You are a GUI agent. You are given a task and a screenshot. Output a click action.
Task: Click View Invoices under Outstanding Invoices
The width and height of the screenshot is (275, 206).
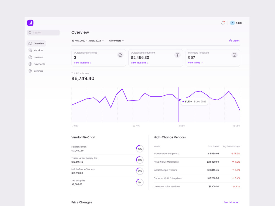tap(81, 63)
